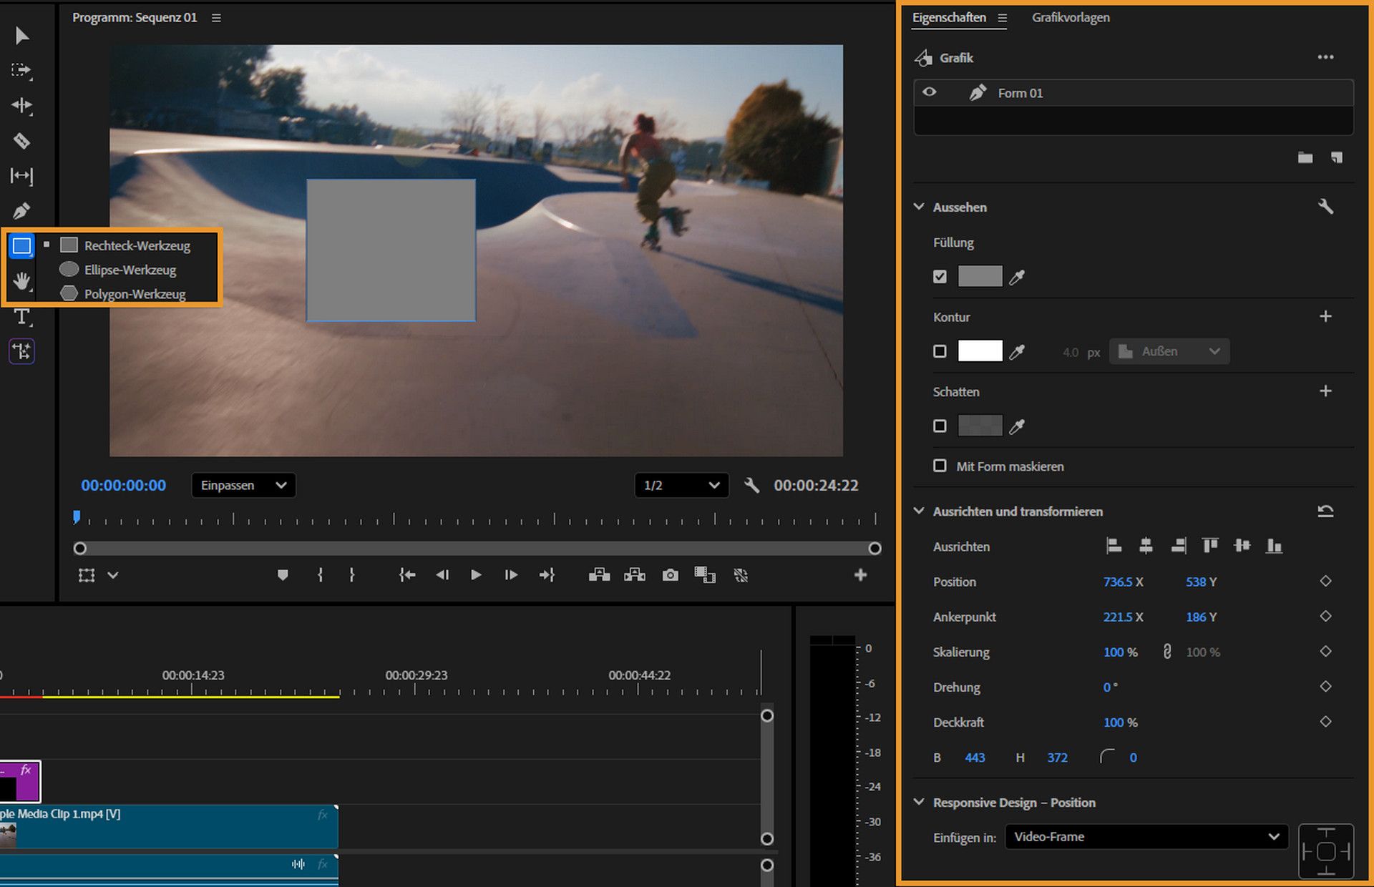
Task: Click the Export Frame camera icon
Action: [x=670, y=575]
